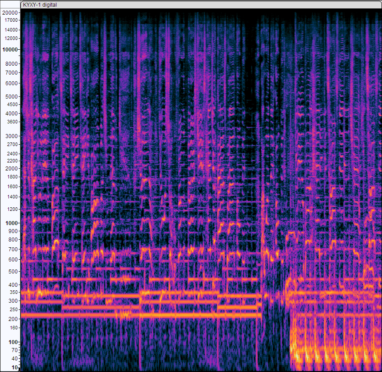Click the 2700 Hz frequency label
The image size is (382, 372).
click(12, 144)
